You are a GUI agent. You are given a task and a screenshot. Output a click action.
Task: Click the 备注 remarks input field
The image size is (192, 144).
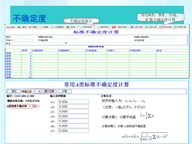click(84, 44)
